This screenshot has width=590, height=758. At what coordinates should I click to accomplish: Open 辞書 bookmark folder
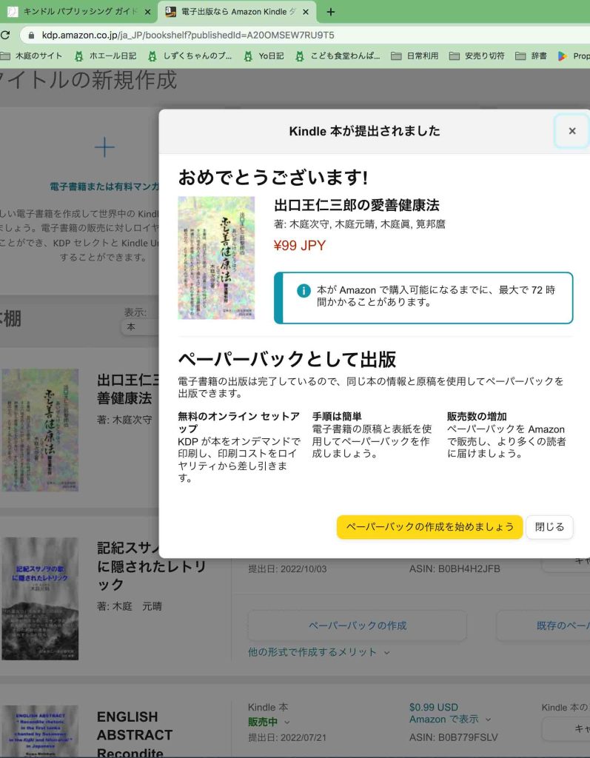pyautogui.click(x=531, y=56)
